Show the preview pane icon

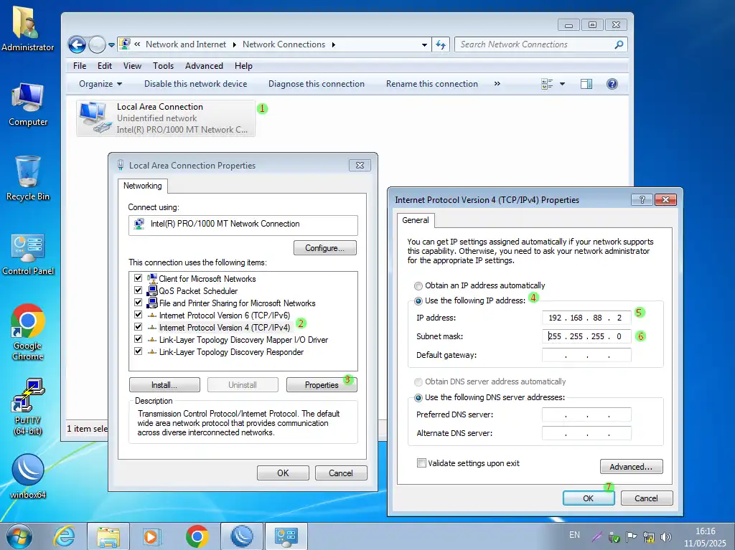[586, 84]
